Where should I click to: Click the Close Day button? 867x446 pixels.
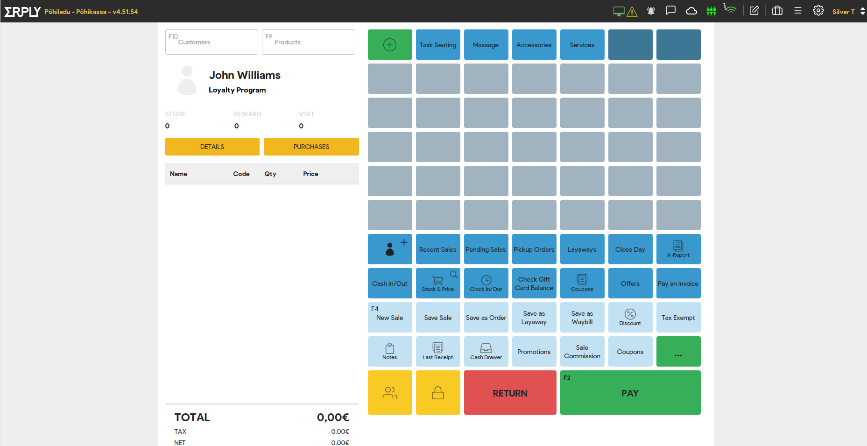[x=630, y=249]
